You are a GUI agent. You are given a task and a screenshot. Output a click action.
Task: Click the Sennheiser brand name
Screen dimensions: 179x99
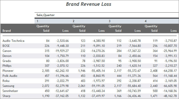(10, 91)
